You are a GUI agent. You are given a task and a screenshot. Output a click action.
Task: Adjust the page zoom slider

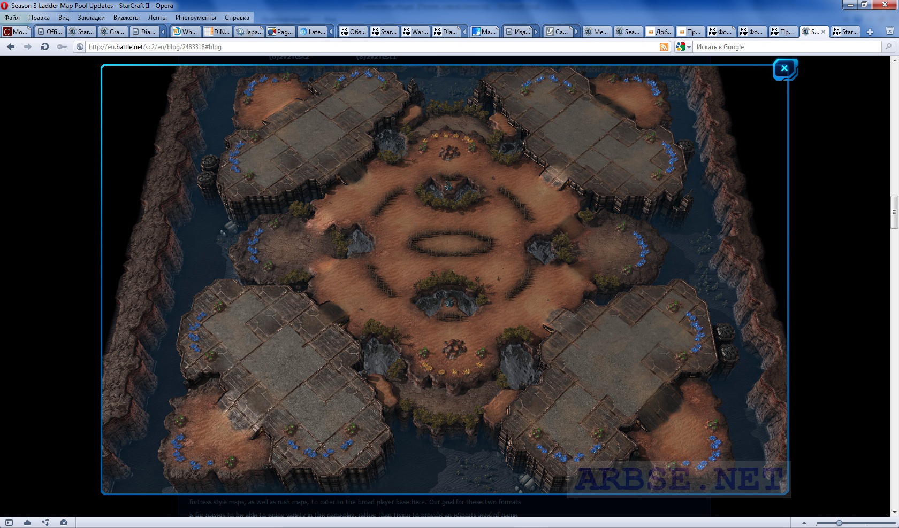tap(839, 523)
